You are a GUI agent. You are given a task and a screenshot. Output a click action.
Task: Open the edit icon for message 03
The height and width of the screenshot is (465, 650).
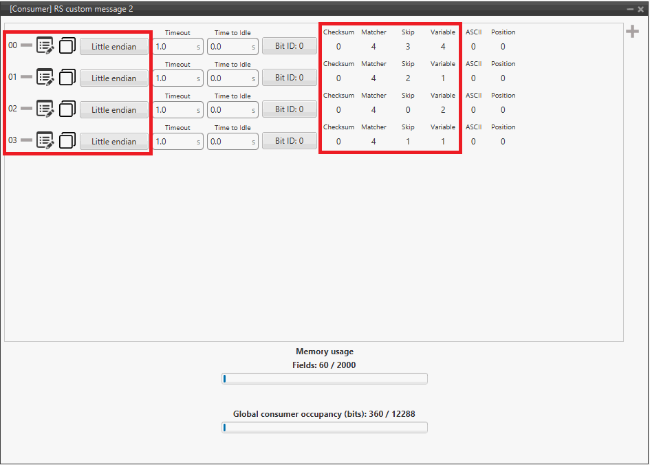45,141
